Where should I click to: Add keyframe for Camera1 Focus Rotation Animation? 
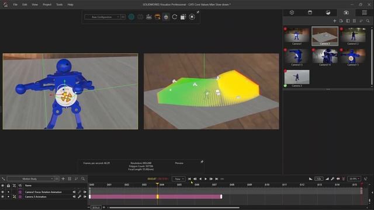[x=79, y=192]
